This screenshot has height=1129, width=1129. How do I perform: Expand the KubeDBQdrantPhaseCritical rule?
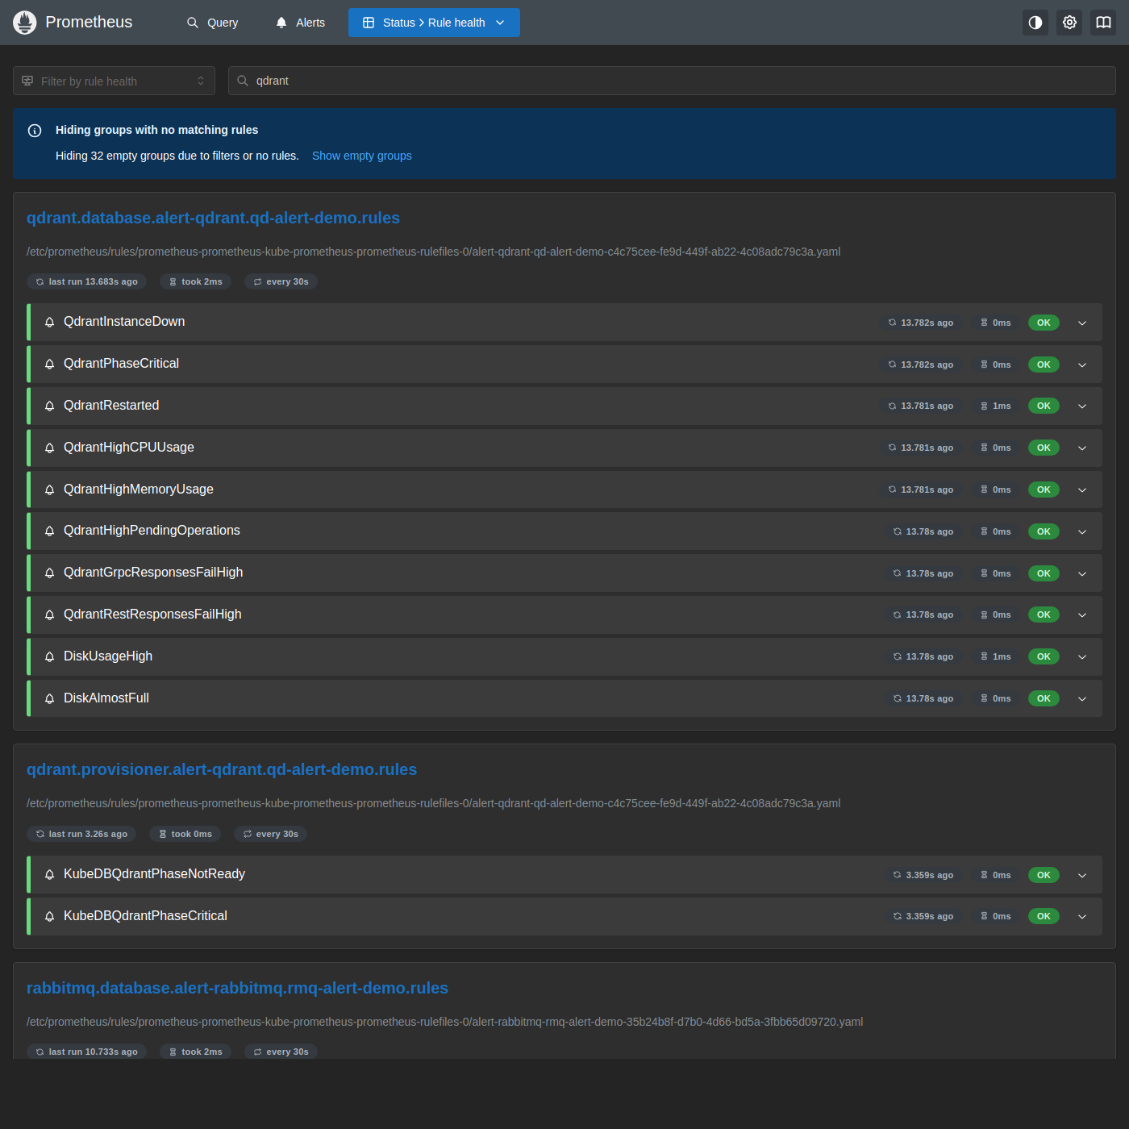click(1082, 916)
